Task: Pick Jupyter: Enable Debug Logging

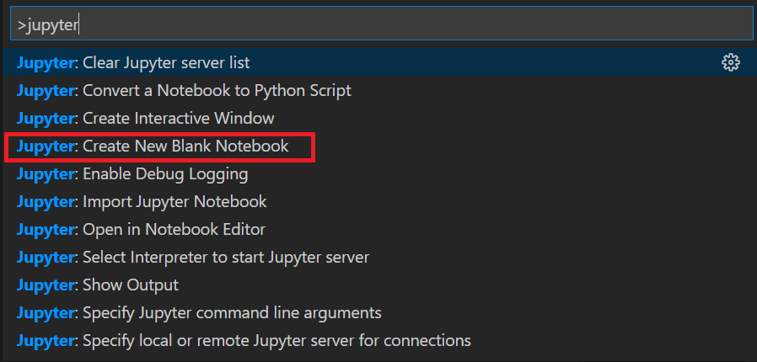Action: coord(378,174)
